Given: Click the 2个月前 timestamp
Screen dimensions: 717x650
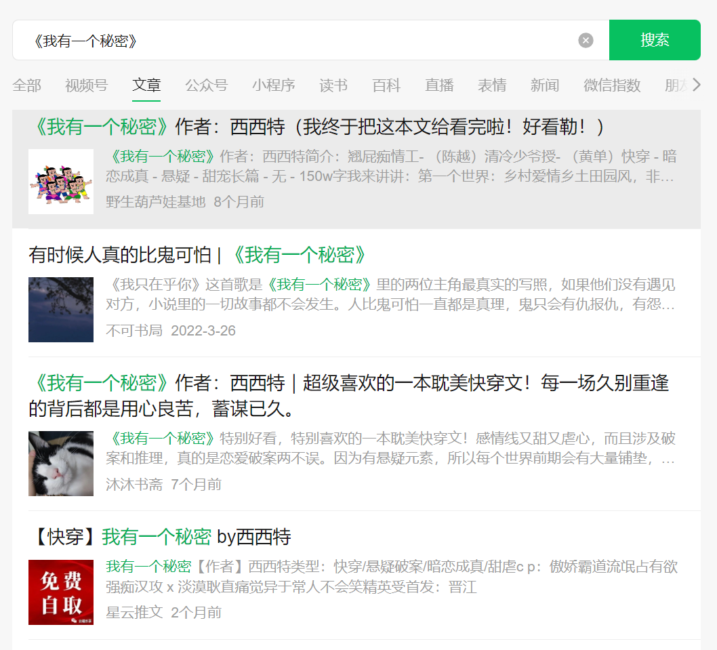Looking at the screenshot, I should pos(196,612).
